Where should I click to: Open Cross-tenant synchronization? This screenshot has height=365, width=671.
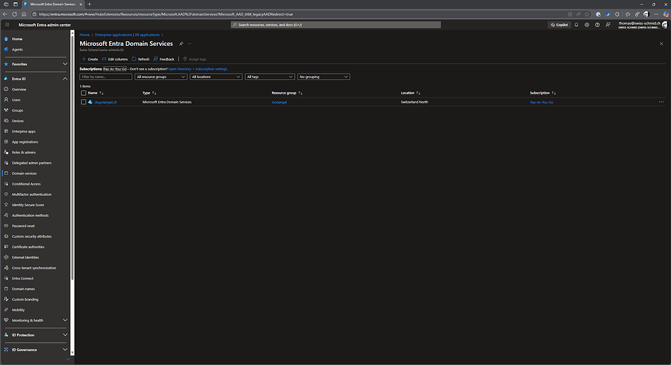(36, 268)
